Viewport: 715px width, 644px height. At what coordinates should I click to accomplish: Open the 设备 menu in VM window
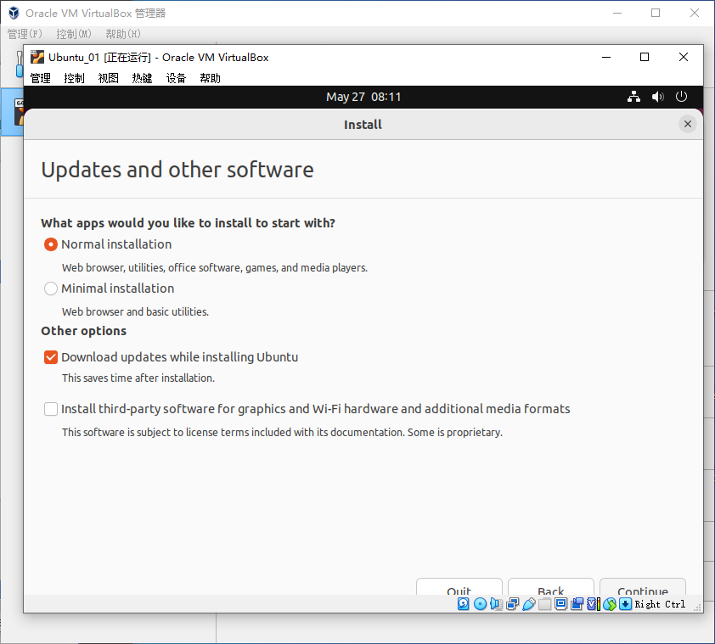tap(176, 78)
